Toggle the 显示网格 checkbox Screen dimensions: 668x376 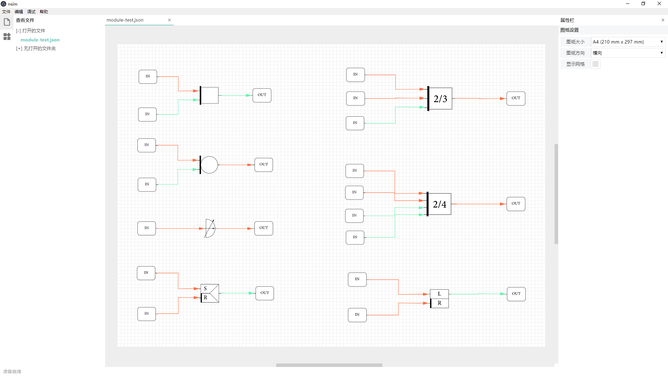pos(595,64)
